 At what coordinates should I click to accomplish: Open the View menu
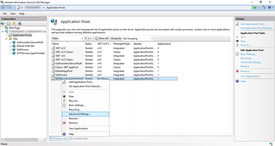coord(13,13)
